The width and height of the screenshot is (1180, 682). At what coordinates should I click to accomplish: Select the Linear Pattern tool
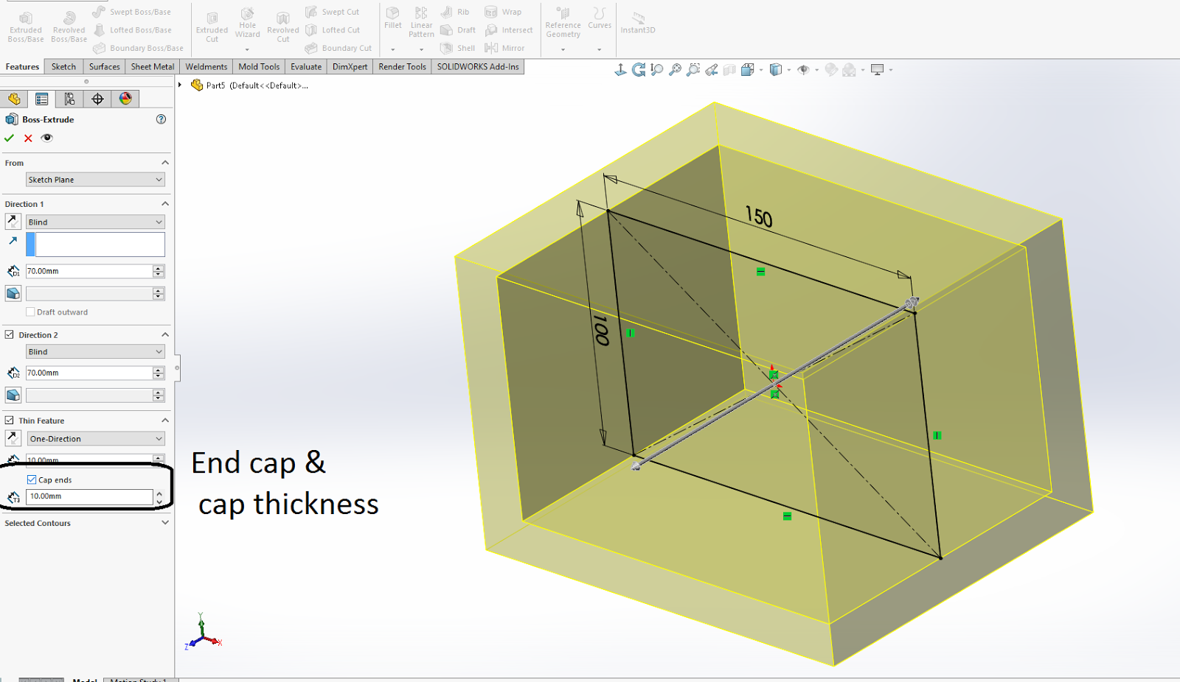coord(420,21)
